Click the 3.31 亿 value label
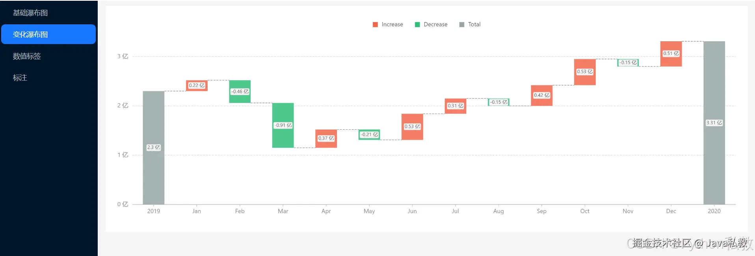755x256 pixels. point(714,123)
